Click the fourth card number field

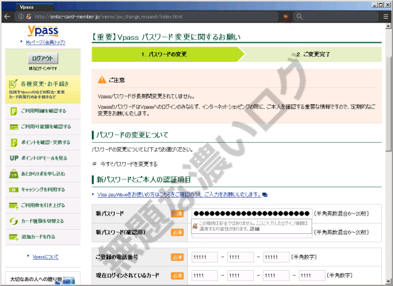point(312,276)
